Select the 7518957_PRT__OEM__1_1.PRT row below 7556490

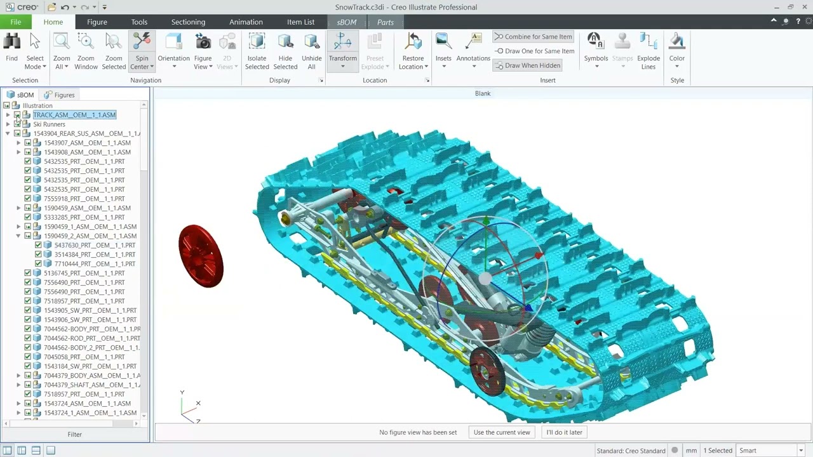coord(84,301)
